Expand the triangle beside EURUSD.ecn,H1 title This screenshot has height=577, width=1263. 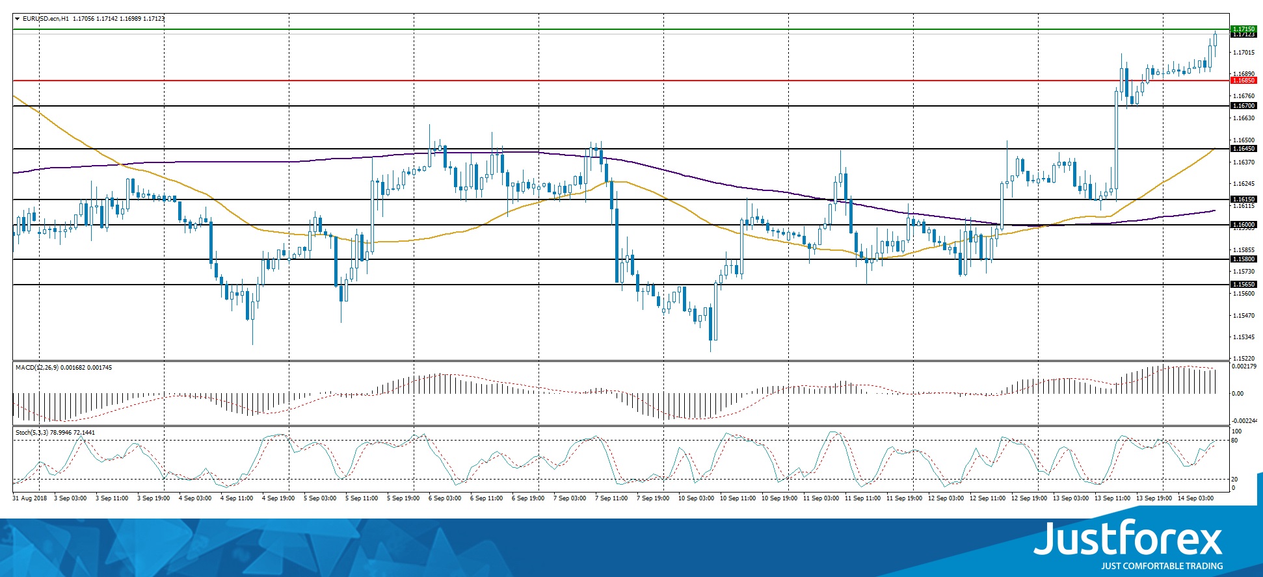[x=18, y=19]
